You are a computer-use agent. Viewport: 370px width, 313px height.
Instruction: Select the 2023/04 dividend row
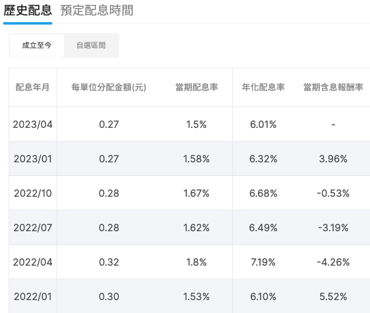189,124
